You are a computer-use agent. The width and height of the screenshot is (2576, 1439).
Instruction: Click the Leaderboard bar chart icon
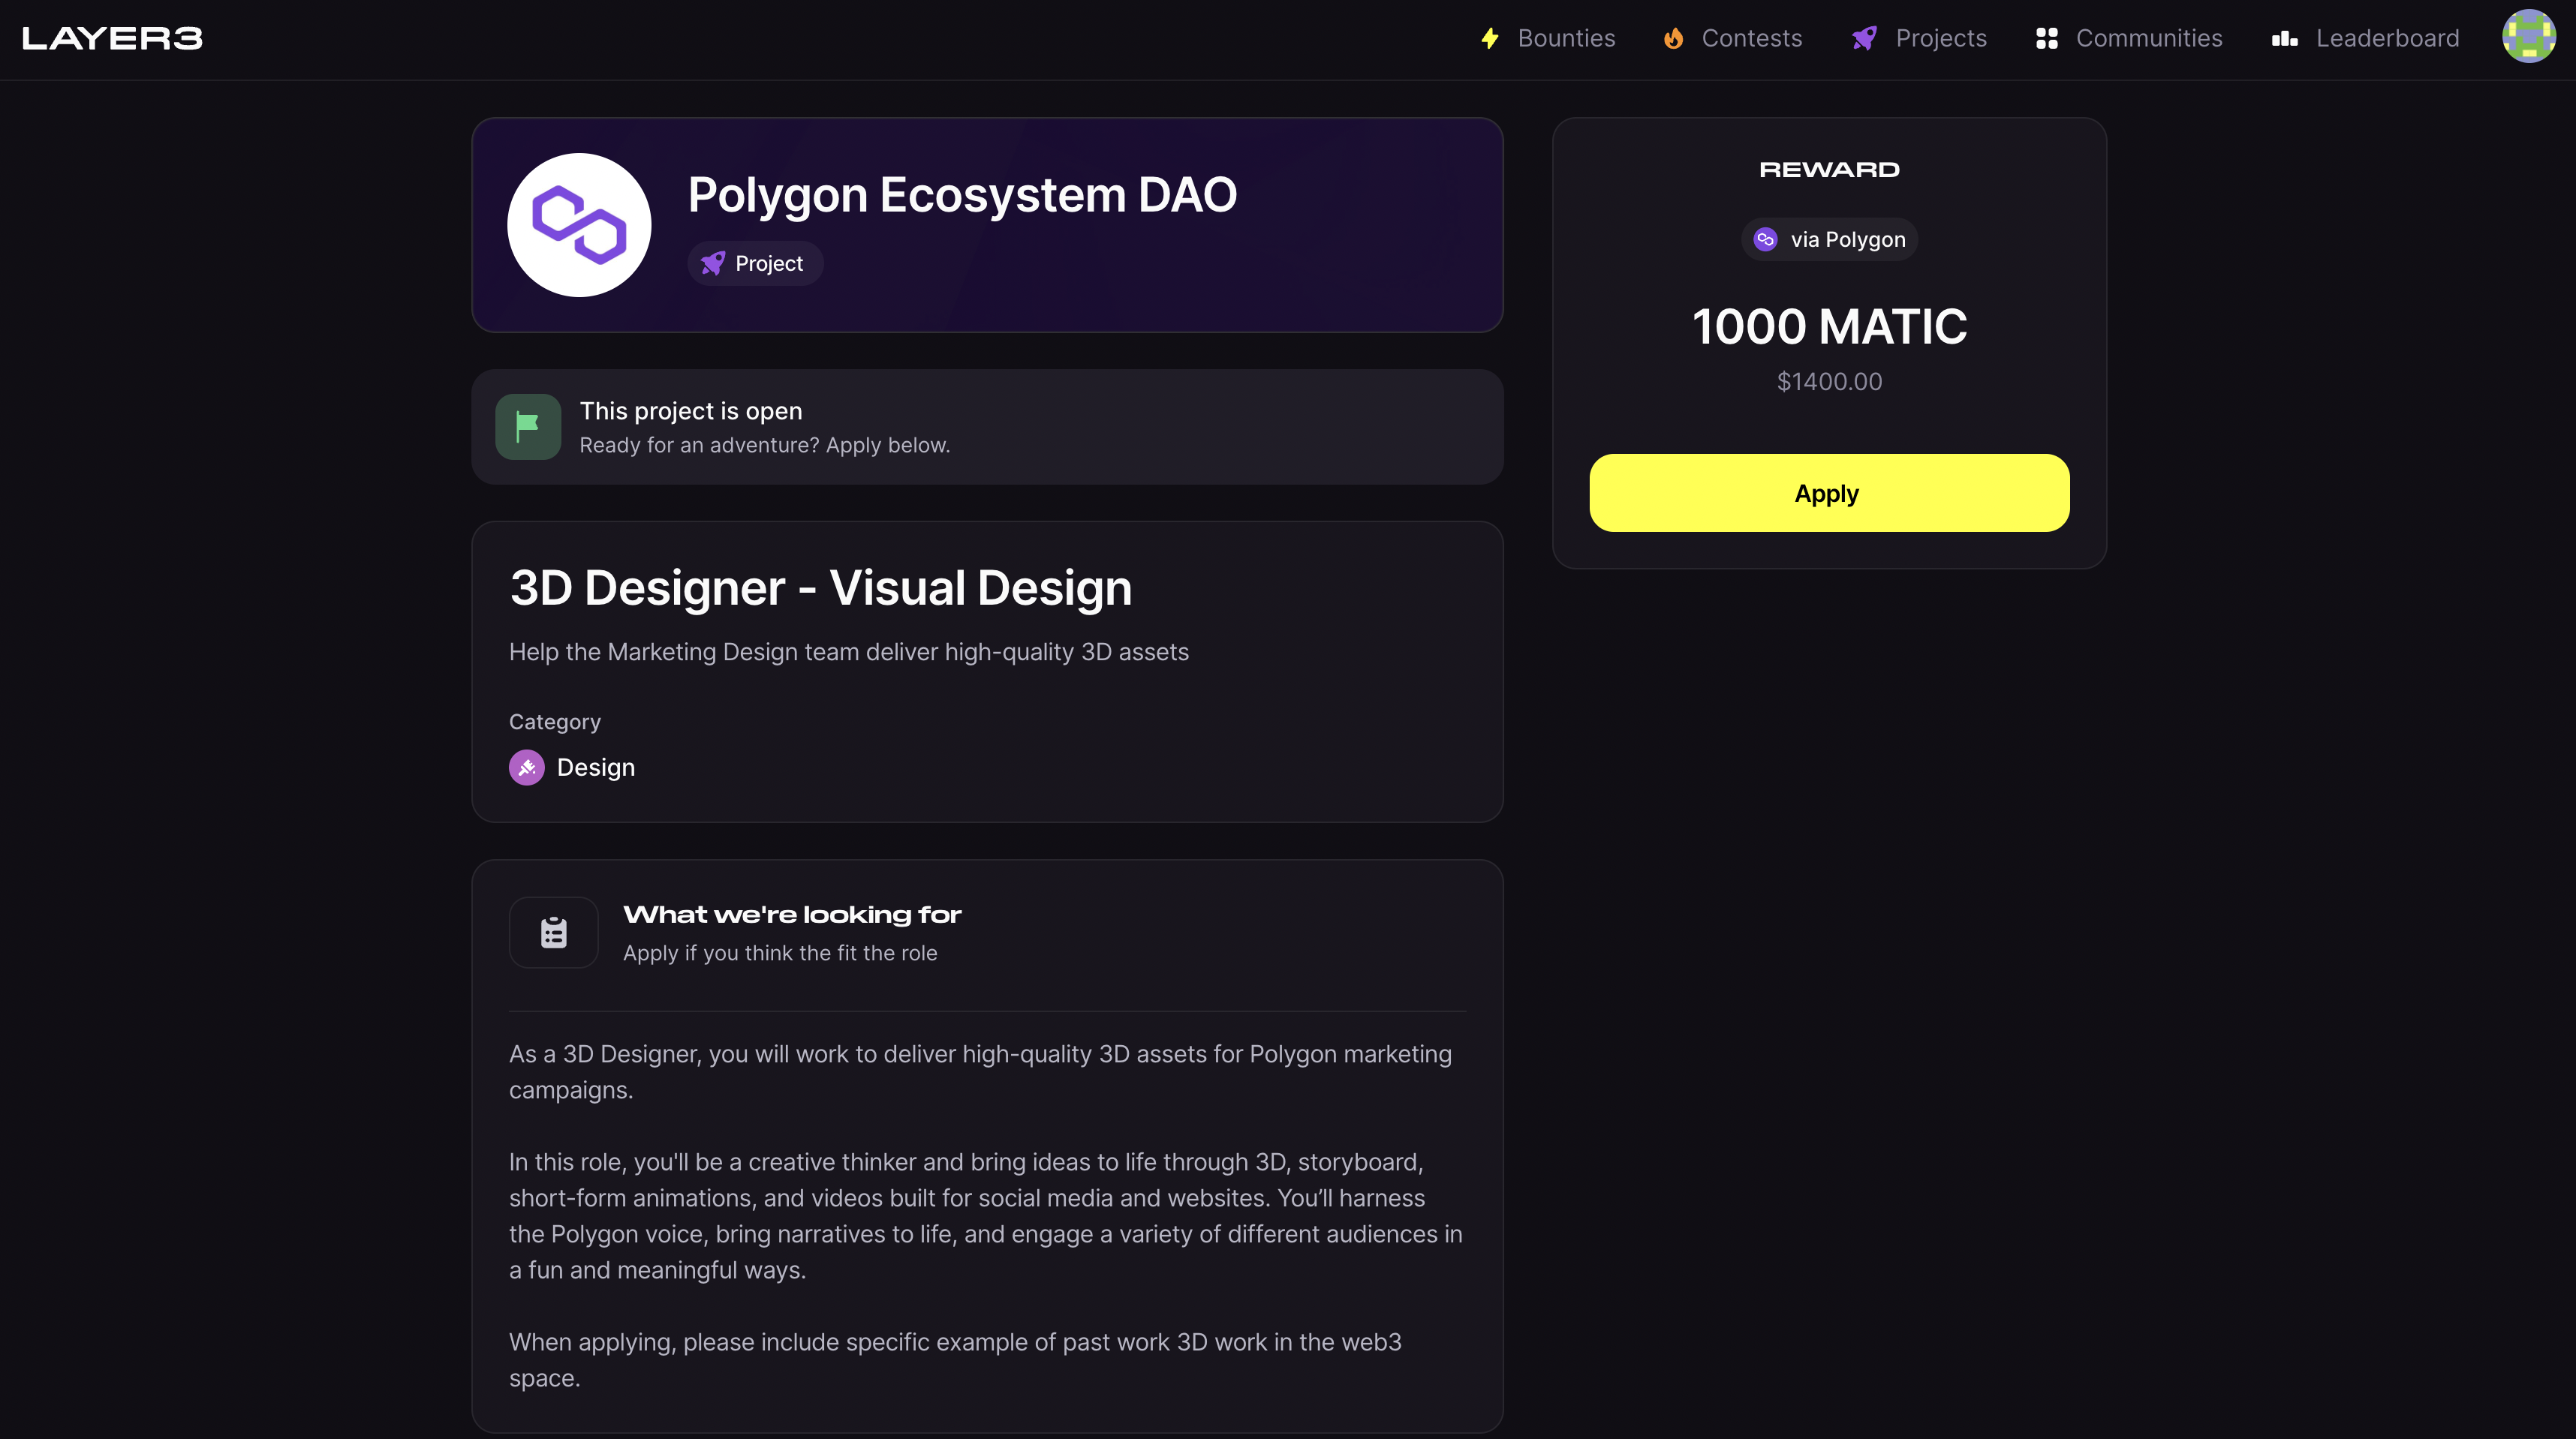[2284, 38]
